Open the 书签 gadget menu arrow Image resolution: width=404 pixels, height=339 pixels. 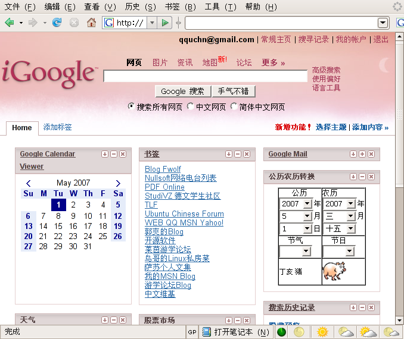[229, 154]
